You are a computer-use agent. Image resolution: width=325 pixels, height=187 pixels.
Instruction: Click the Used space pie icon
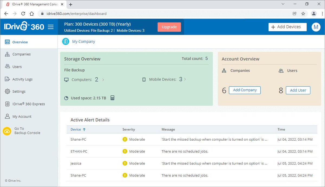[x=66, y=98]
